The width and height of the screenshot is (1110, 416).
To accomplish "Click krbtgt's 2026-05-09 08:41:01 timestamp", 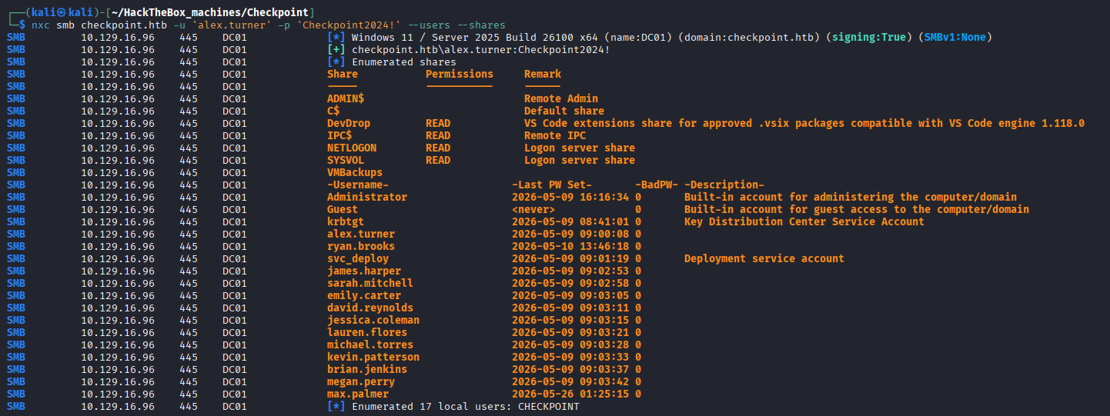I will pyautogui.click(x=570, y=221).
